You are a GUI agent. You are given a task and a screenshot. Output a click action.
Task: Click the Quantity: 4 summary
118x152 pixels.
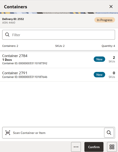click(x=108, y=46)
